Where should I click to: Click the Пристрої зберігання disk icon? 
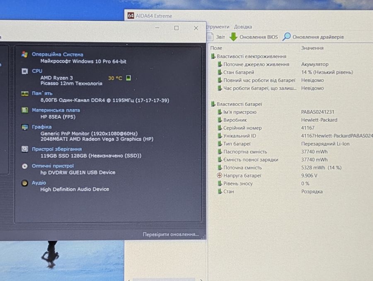click(24, 149)
